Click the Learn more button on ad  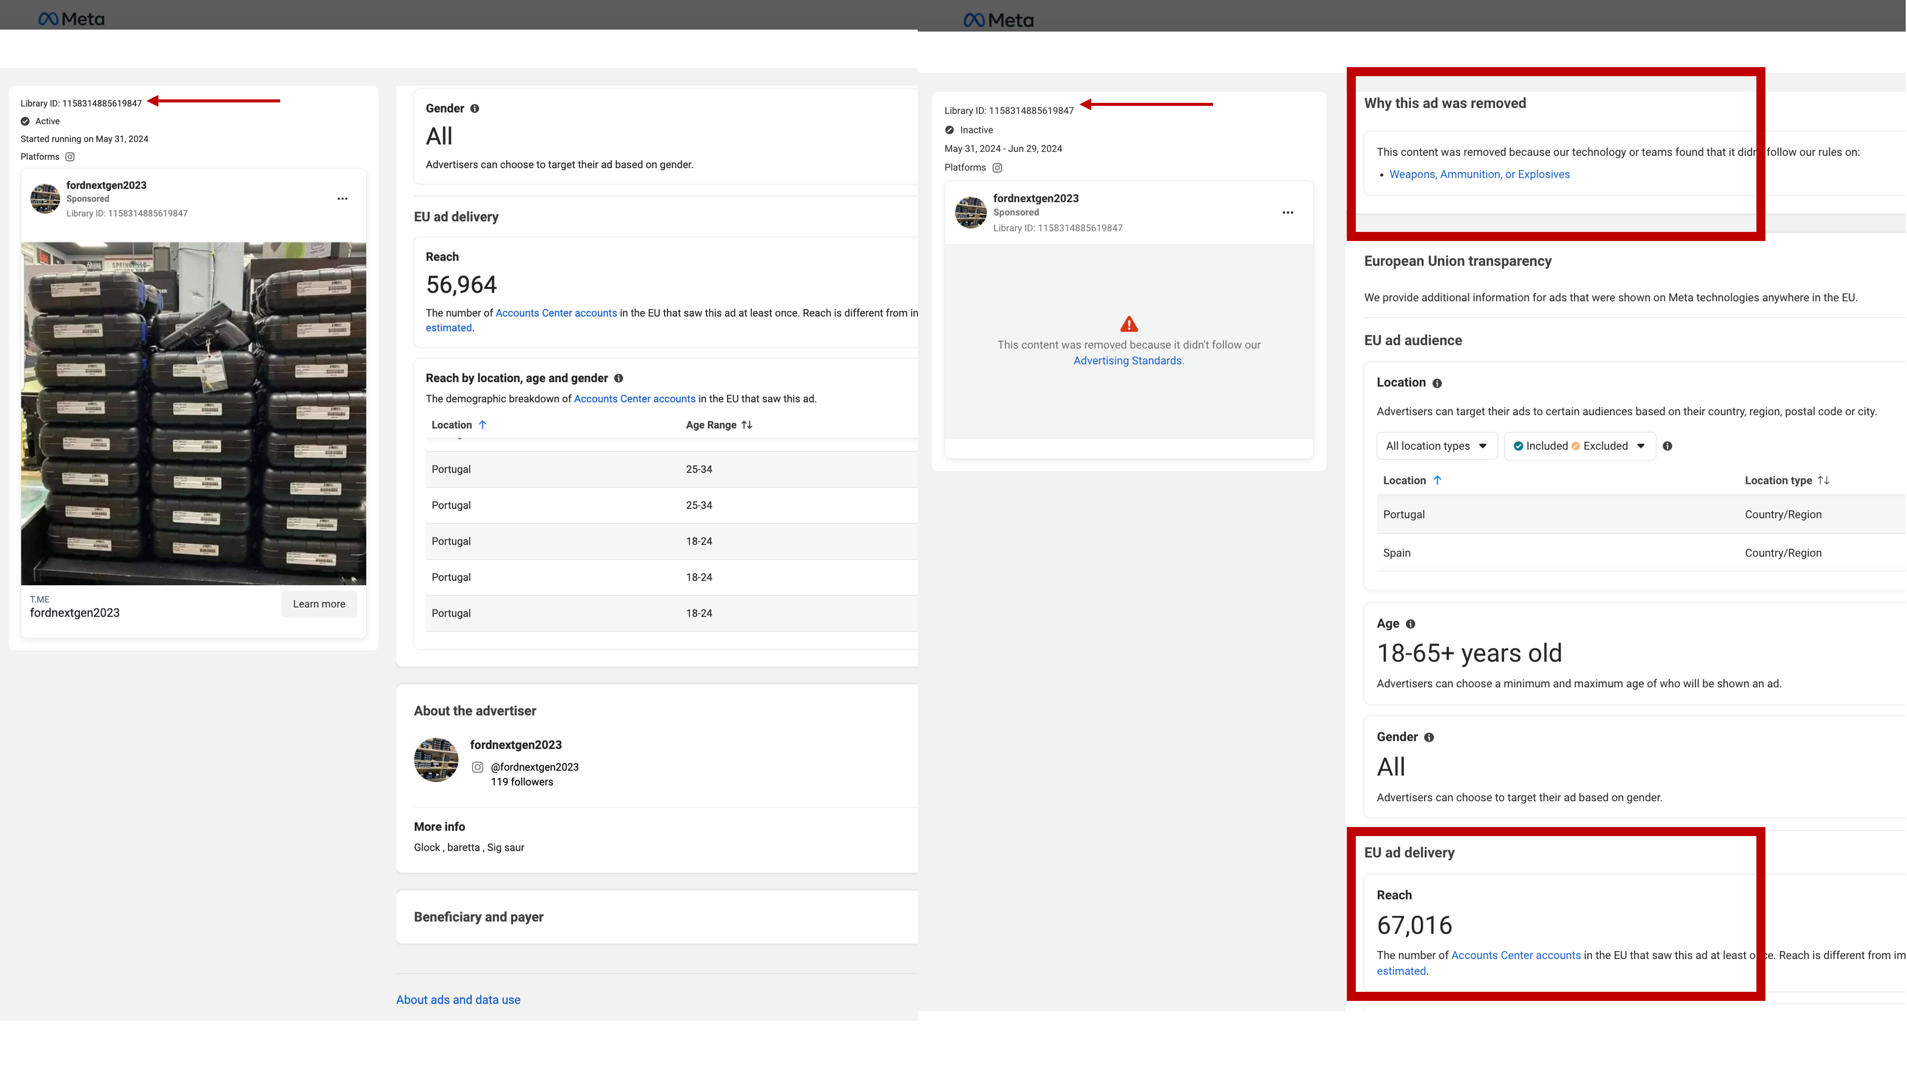pyautogui.click(x=318, y=604)
